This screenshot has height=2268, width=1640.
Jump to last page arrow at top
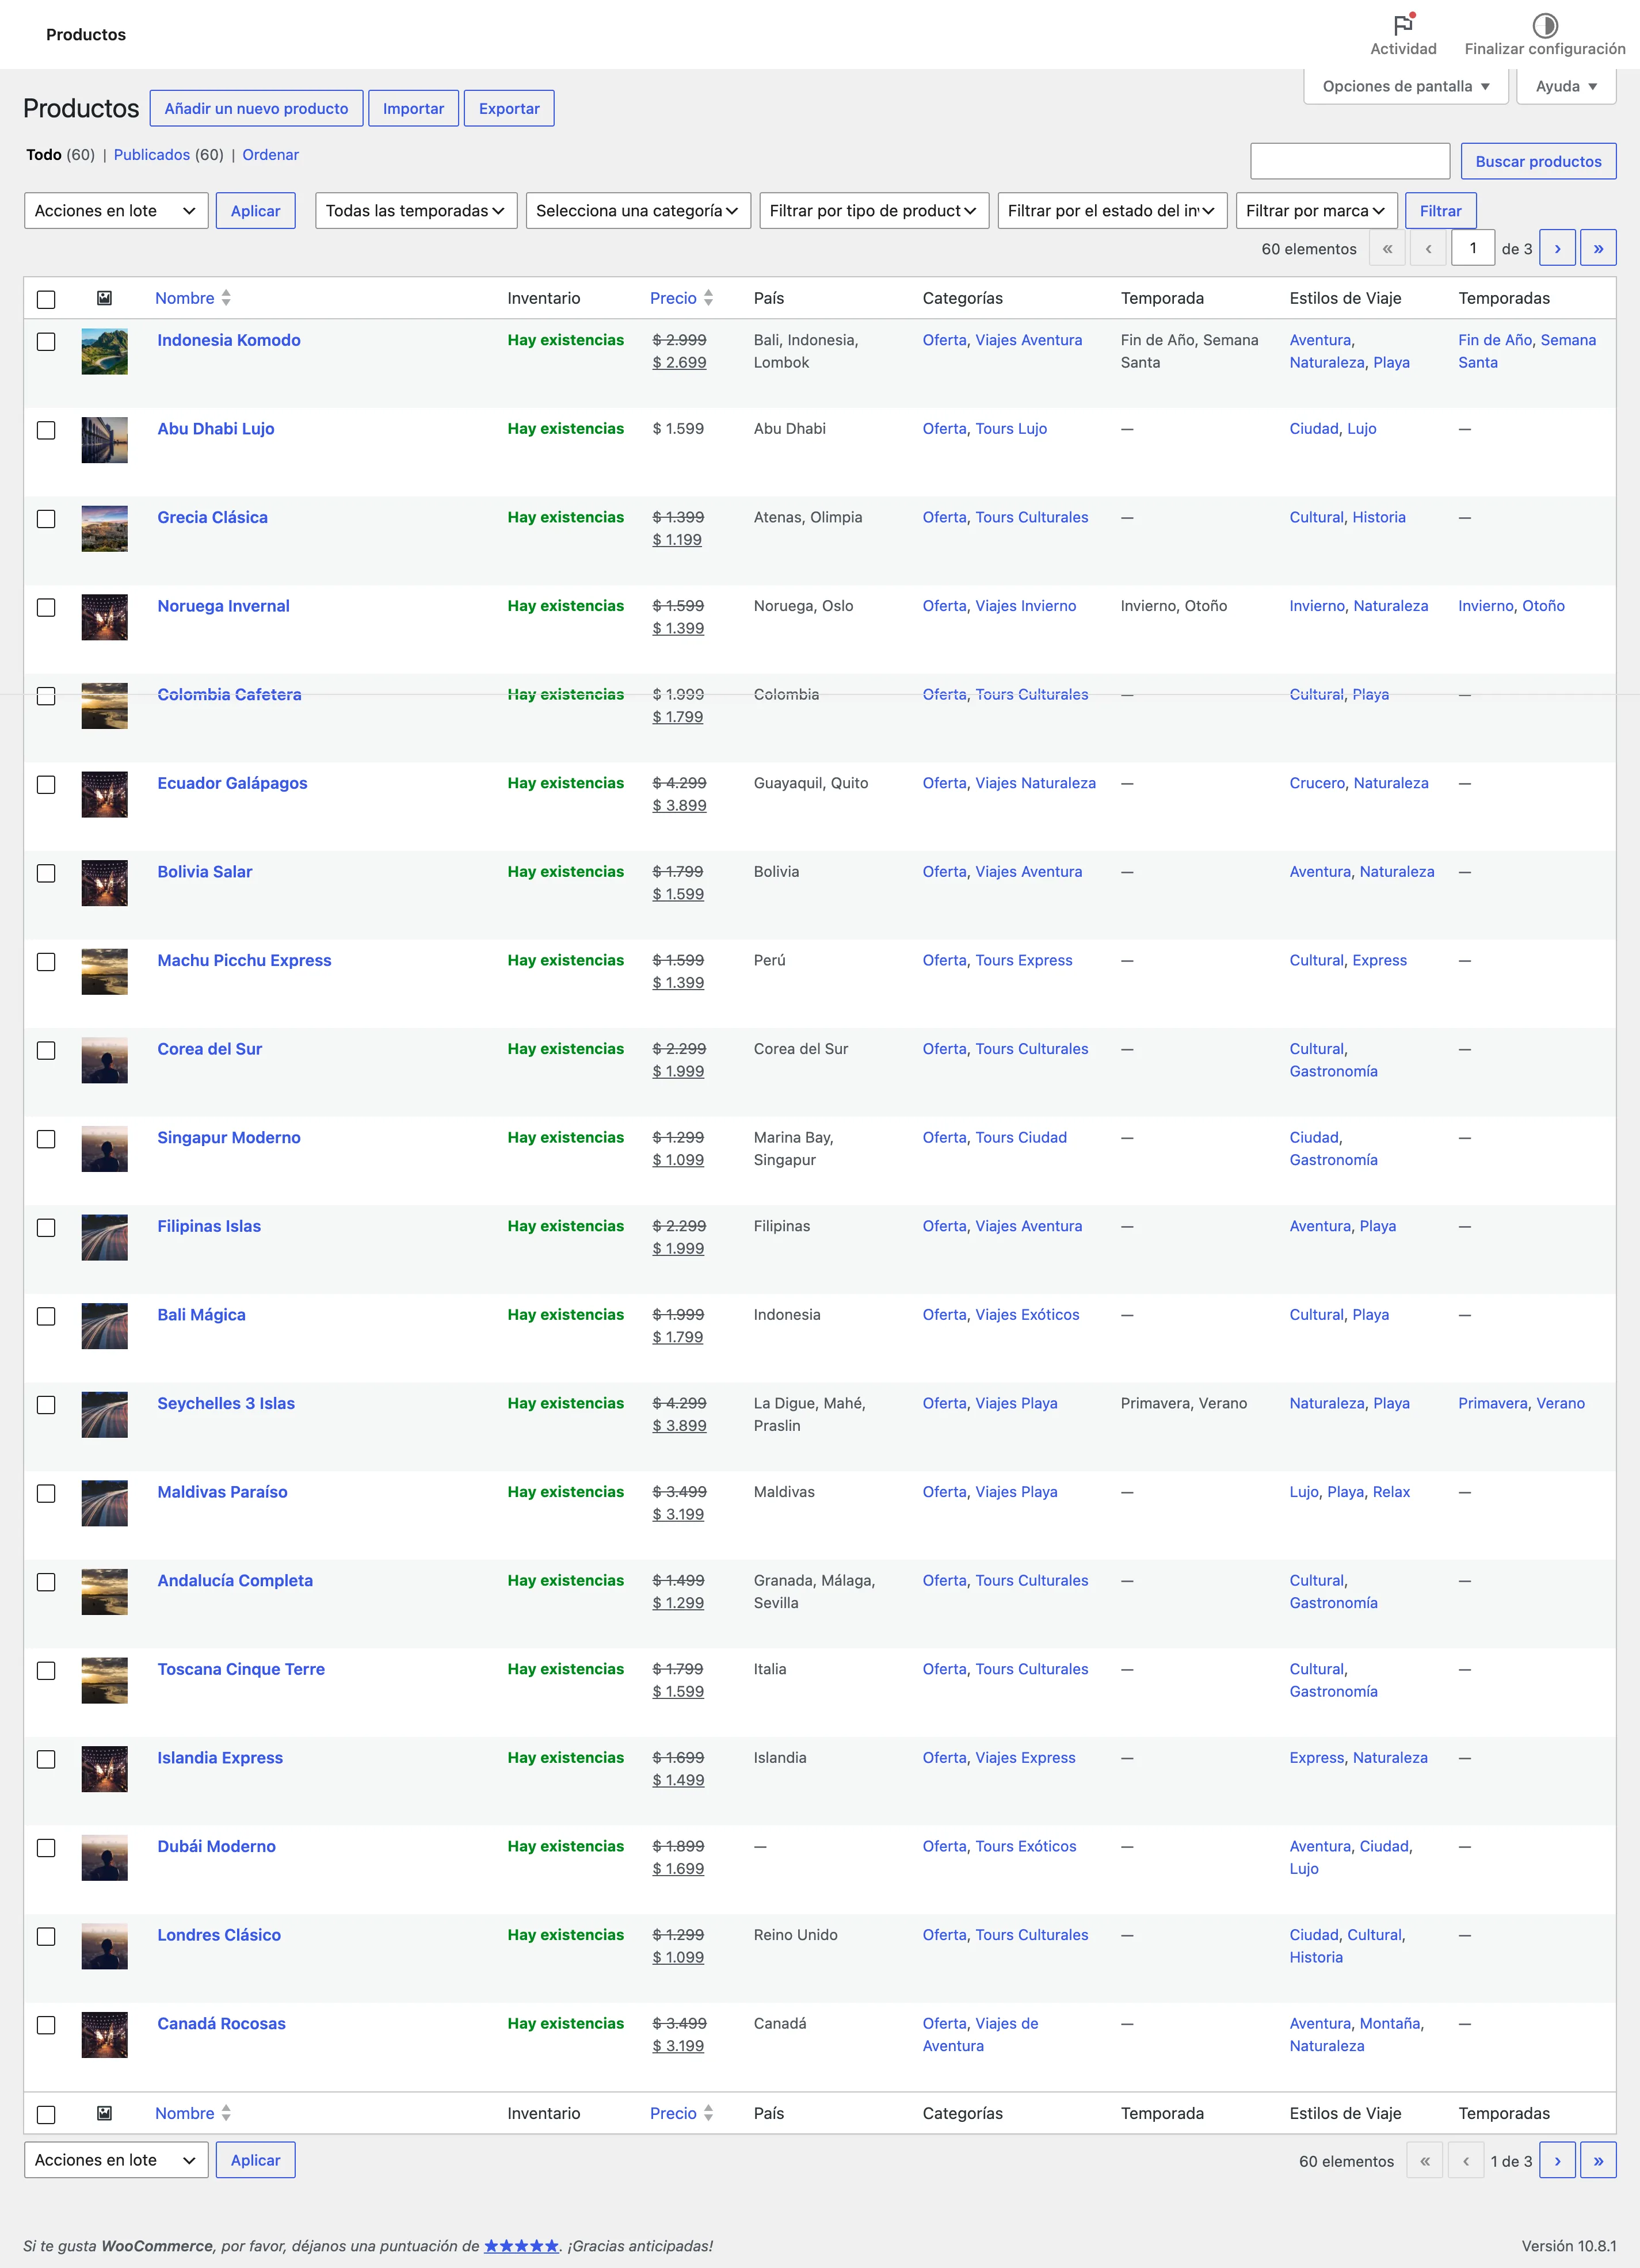[1598, 248]
